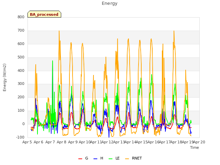This screenshot has height=165, width=220.
Task: Click the 600 y-axis tick label
Action: (x=21, y=44)
